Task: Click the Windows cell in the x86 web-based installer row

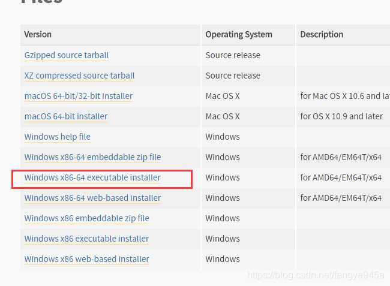Action: click(223, 259)
